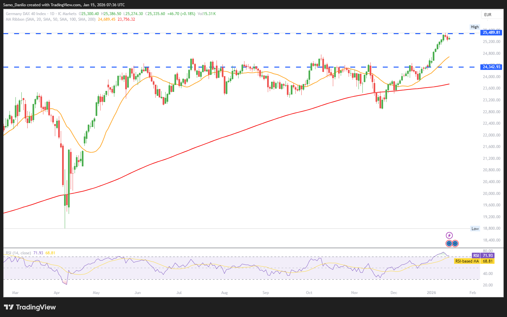Viewport: 507px width, 317px height.
Task: Click the 25,489.81 price axis label
Action: point(491,32)
